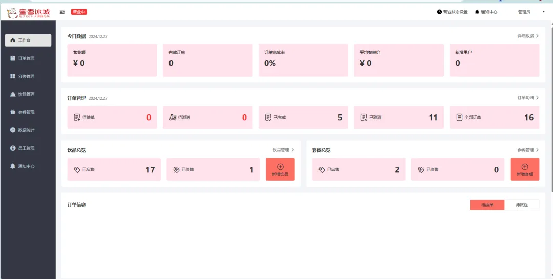Click the scooter icon in 待派送 card

point(173,118)
